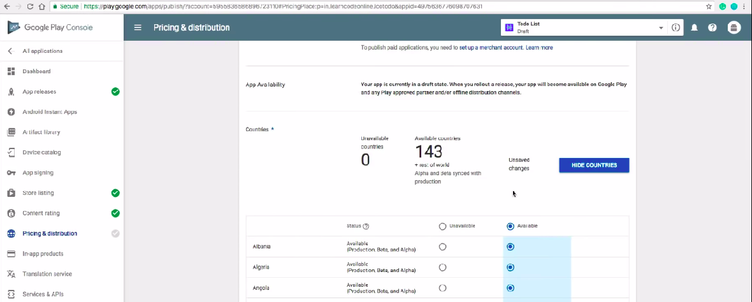The height and width of the screenshot is (302, 752).
Task: Set all countries to Unavailable in header
Action: click(x=443, y=226)
